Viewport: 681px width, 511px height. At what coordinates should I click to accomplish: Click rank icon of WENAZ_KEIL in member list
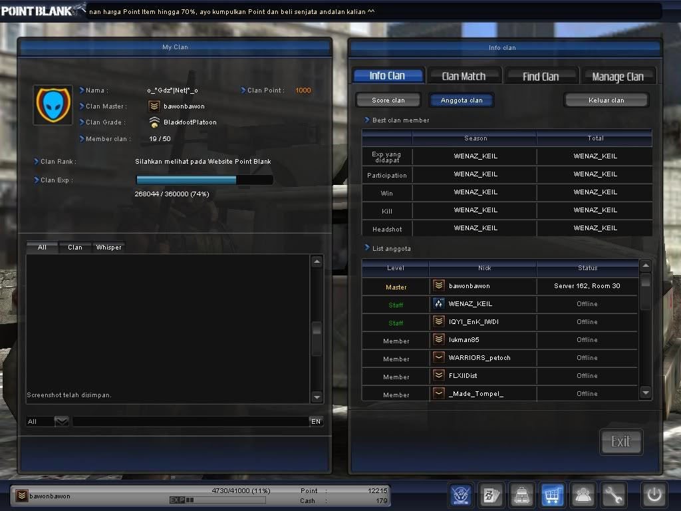tap(439, 303)
